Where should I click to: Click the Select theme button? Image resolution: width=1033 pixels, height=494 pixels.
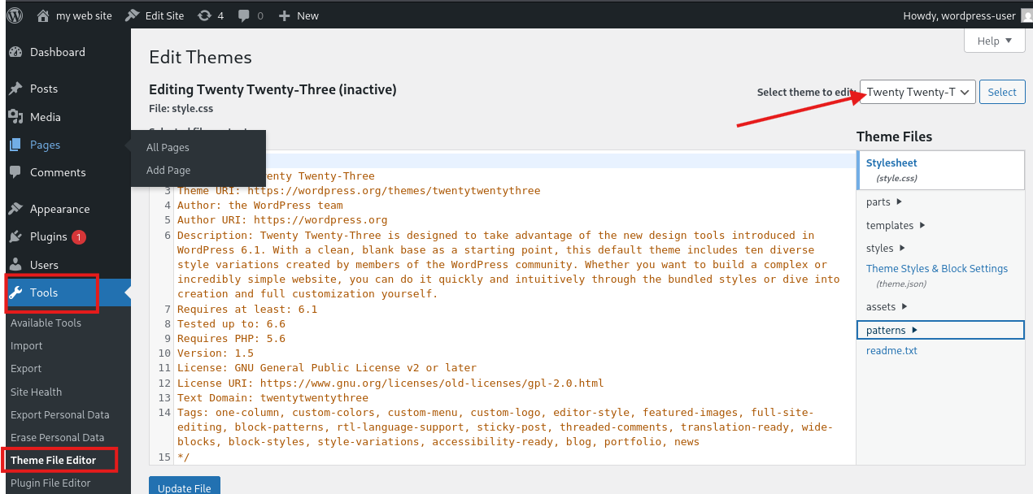tap(1001, 92)
